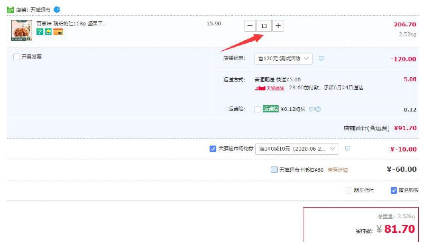The width and height of the screenshot is (423, 242).
Task: Tick the 朋友代付 checkbox
Action: 349,190
